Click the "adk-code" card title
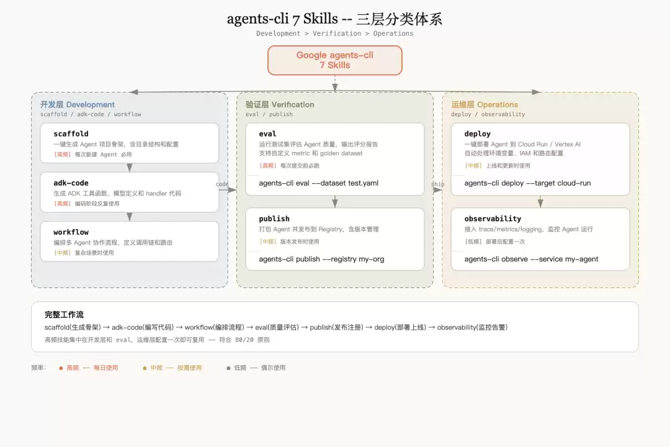Screen dimensions: 670x447 pos(71,183)
